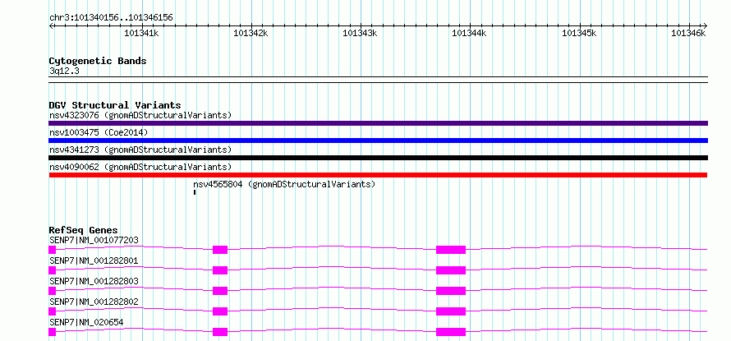Click the widest exon of NM_001282801

pos(451,270)
